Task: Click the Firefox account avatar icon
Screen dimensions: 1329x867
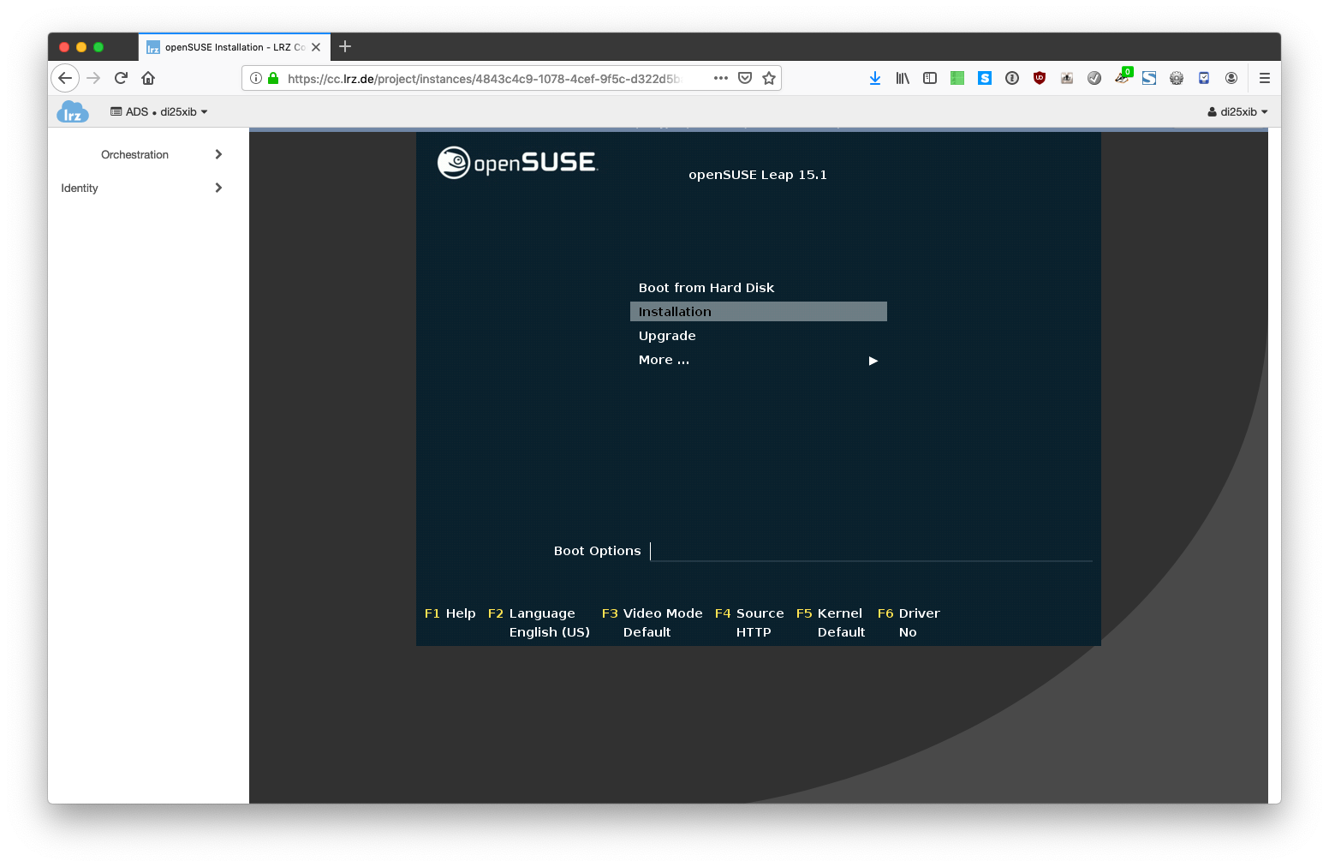Action: pos(1231,78)
